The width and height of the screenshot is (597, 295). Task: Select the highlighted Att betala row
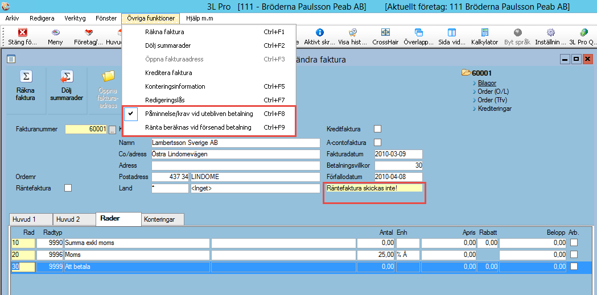pos(302,267)
